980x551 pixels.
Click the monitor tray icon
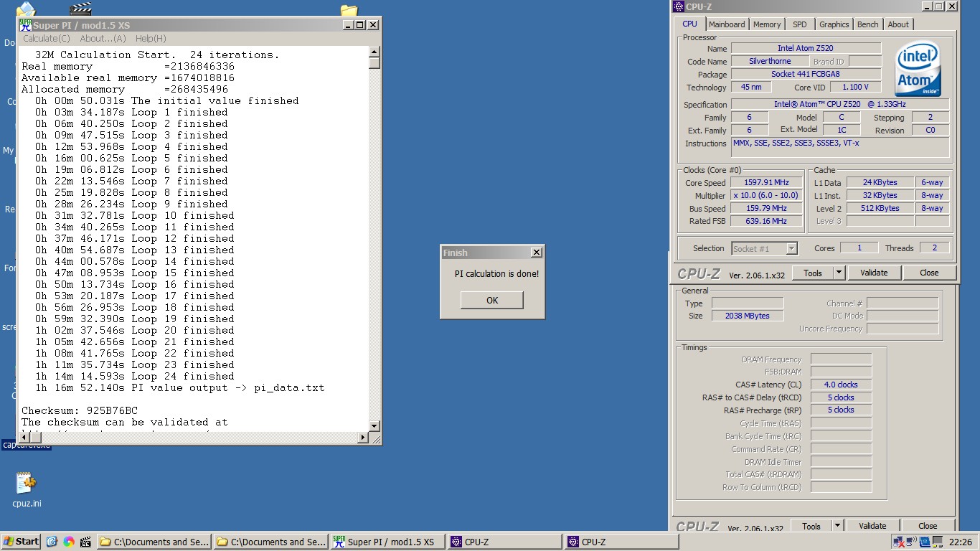point(938,542)
